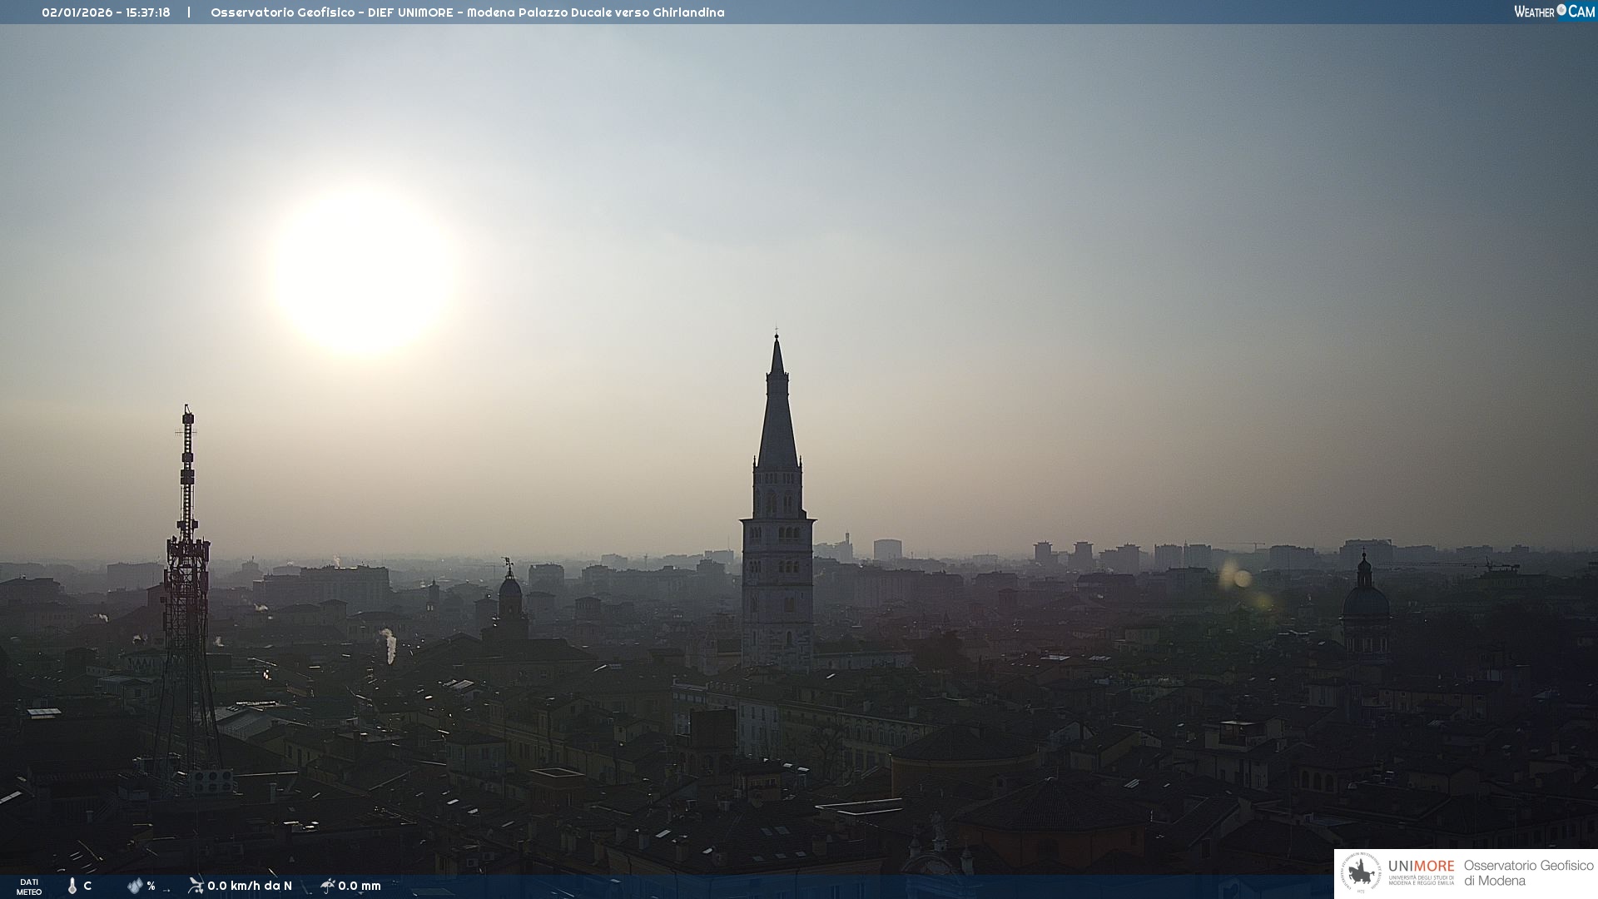Click the camera lens icon in WeatherCam logo
The height and width of the screenshot is (899, 1598).
(1561, 10)
